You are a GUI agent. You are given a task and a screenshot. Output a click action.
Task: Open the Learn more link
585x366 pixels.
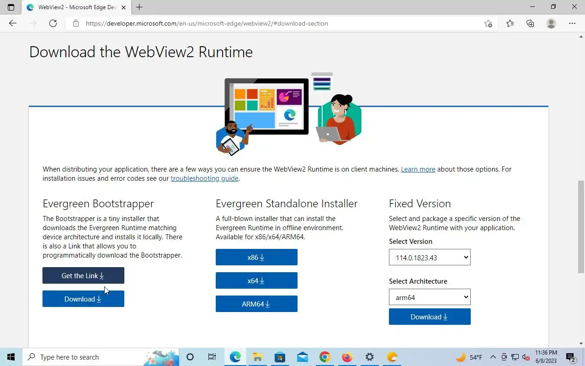(x=418, y=169)
